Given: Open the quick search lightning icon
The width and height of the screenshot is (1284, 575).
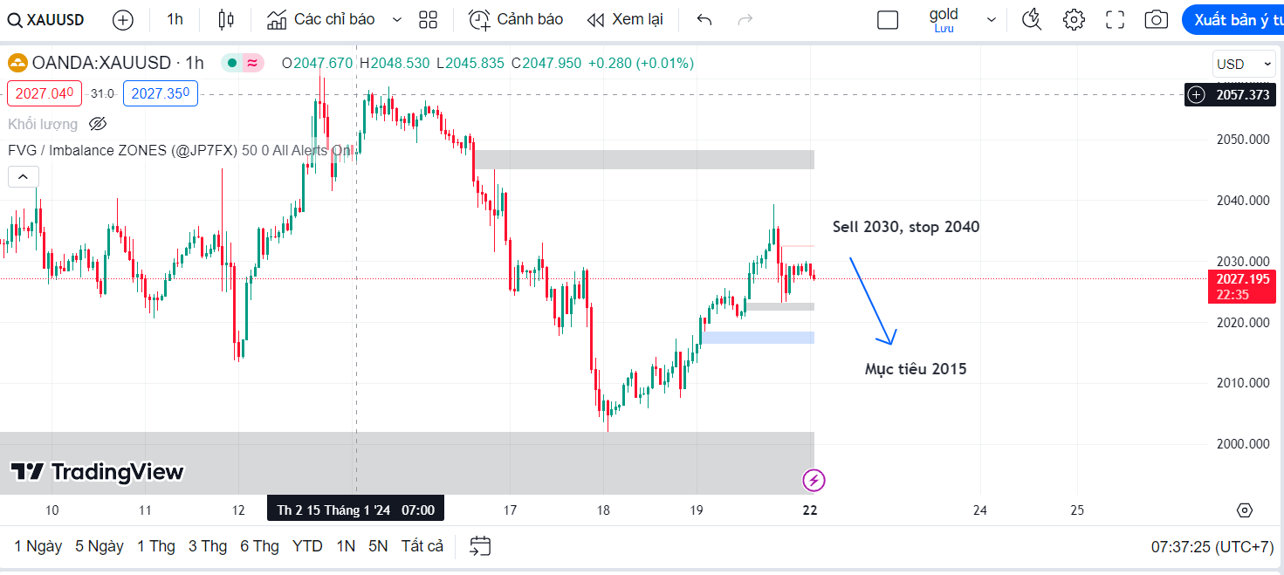Looking at the screenshot, I should [x=1032, y=19].
